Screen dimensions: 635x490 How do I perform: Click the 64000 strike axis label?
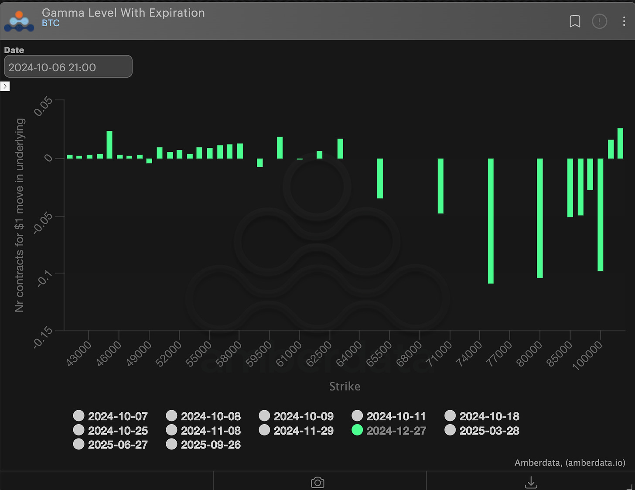tap(349, 353)
